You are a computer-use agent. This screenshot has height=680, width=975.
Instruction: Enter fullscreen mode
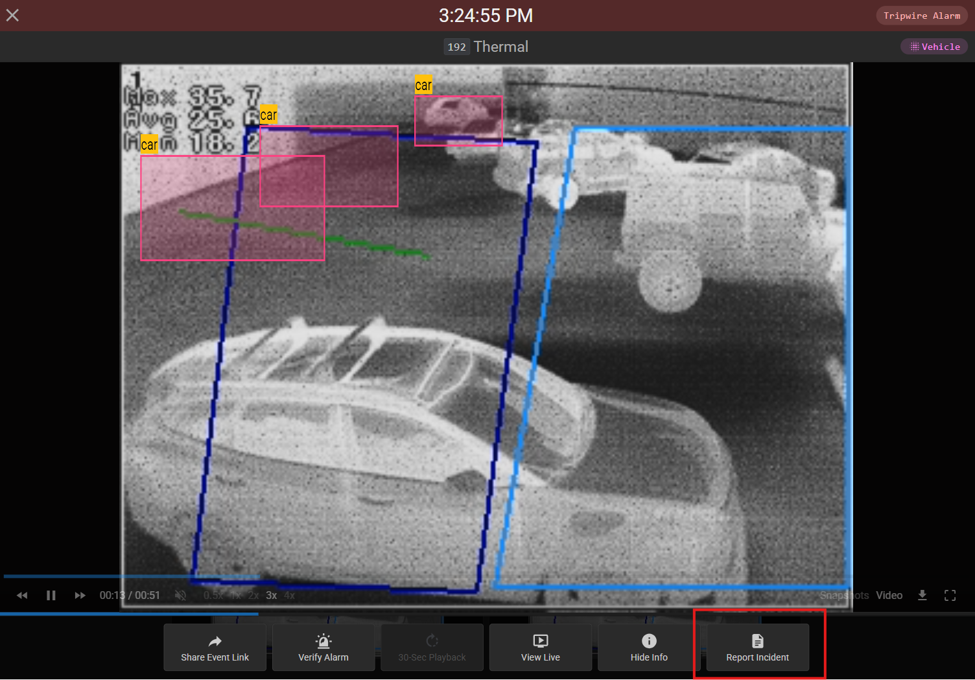click(950, 595)
